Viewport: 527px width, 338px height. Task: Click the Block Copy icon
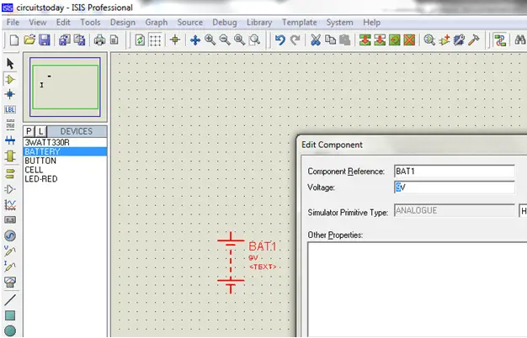coord(365,40)
